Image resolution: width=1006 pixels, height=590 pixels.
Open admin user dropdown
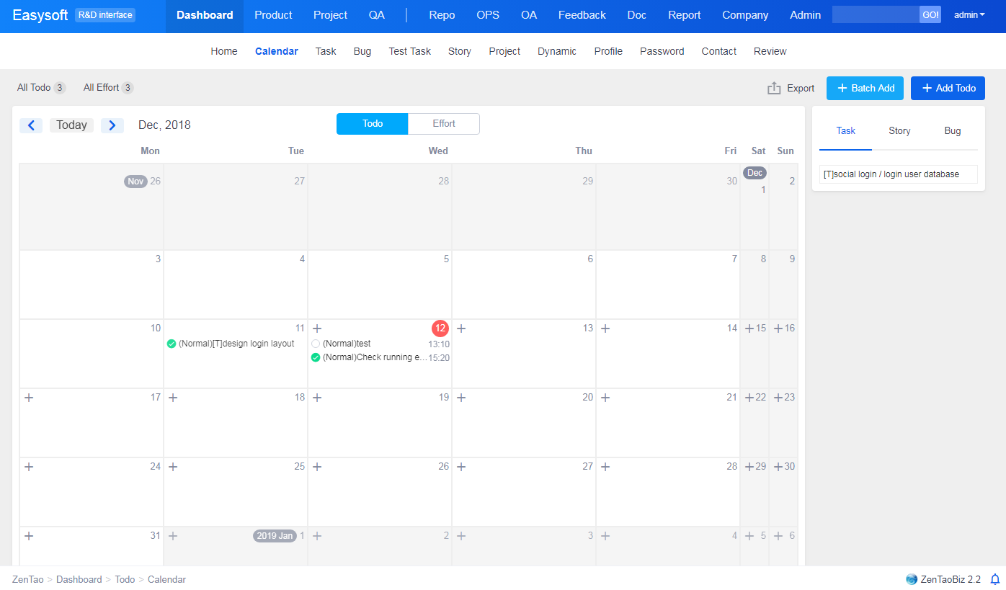(969, 15)
